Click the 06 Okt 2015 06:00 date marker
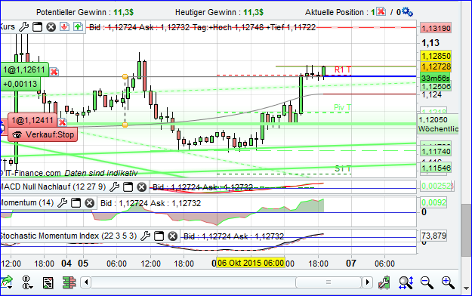The image size is (472, 296). pyautogui.click(x=251, y=263)
